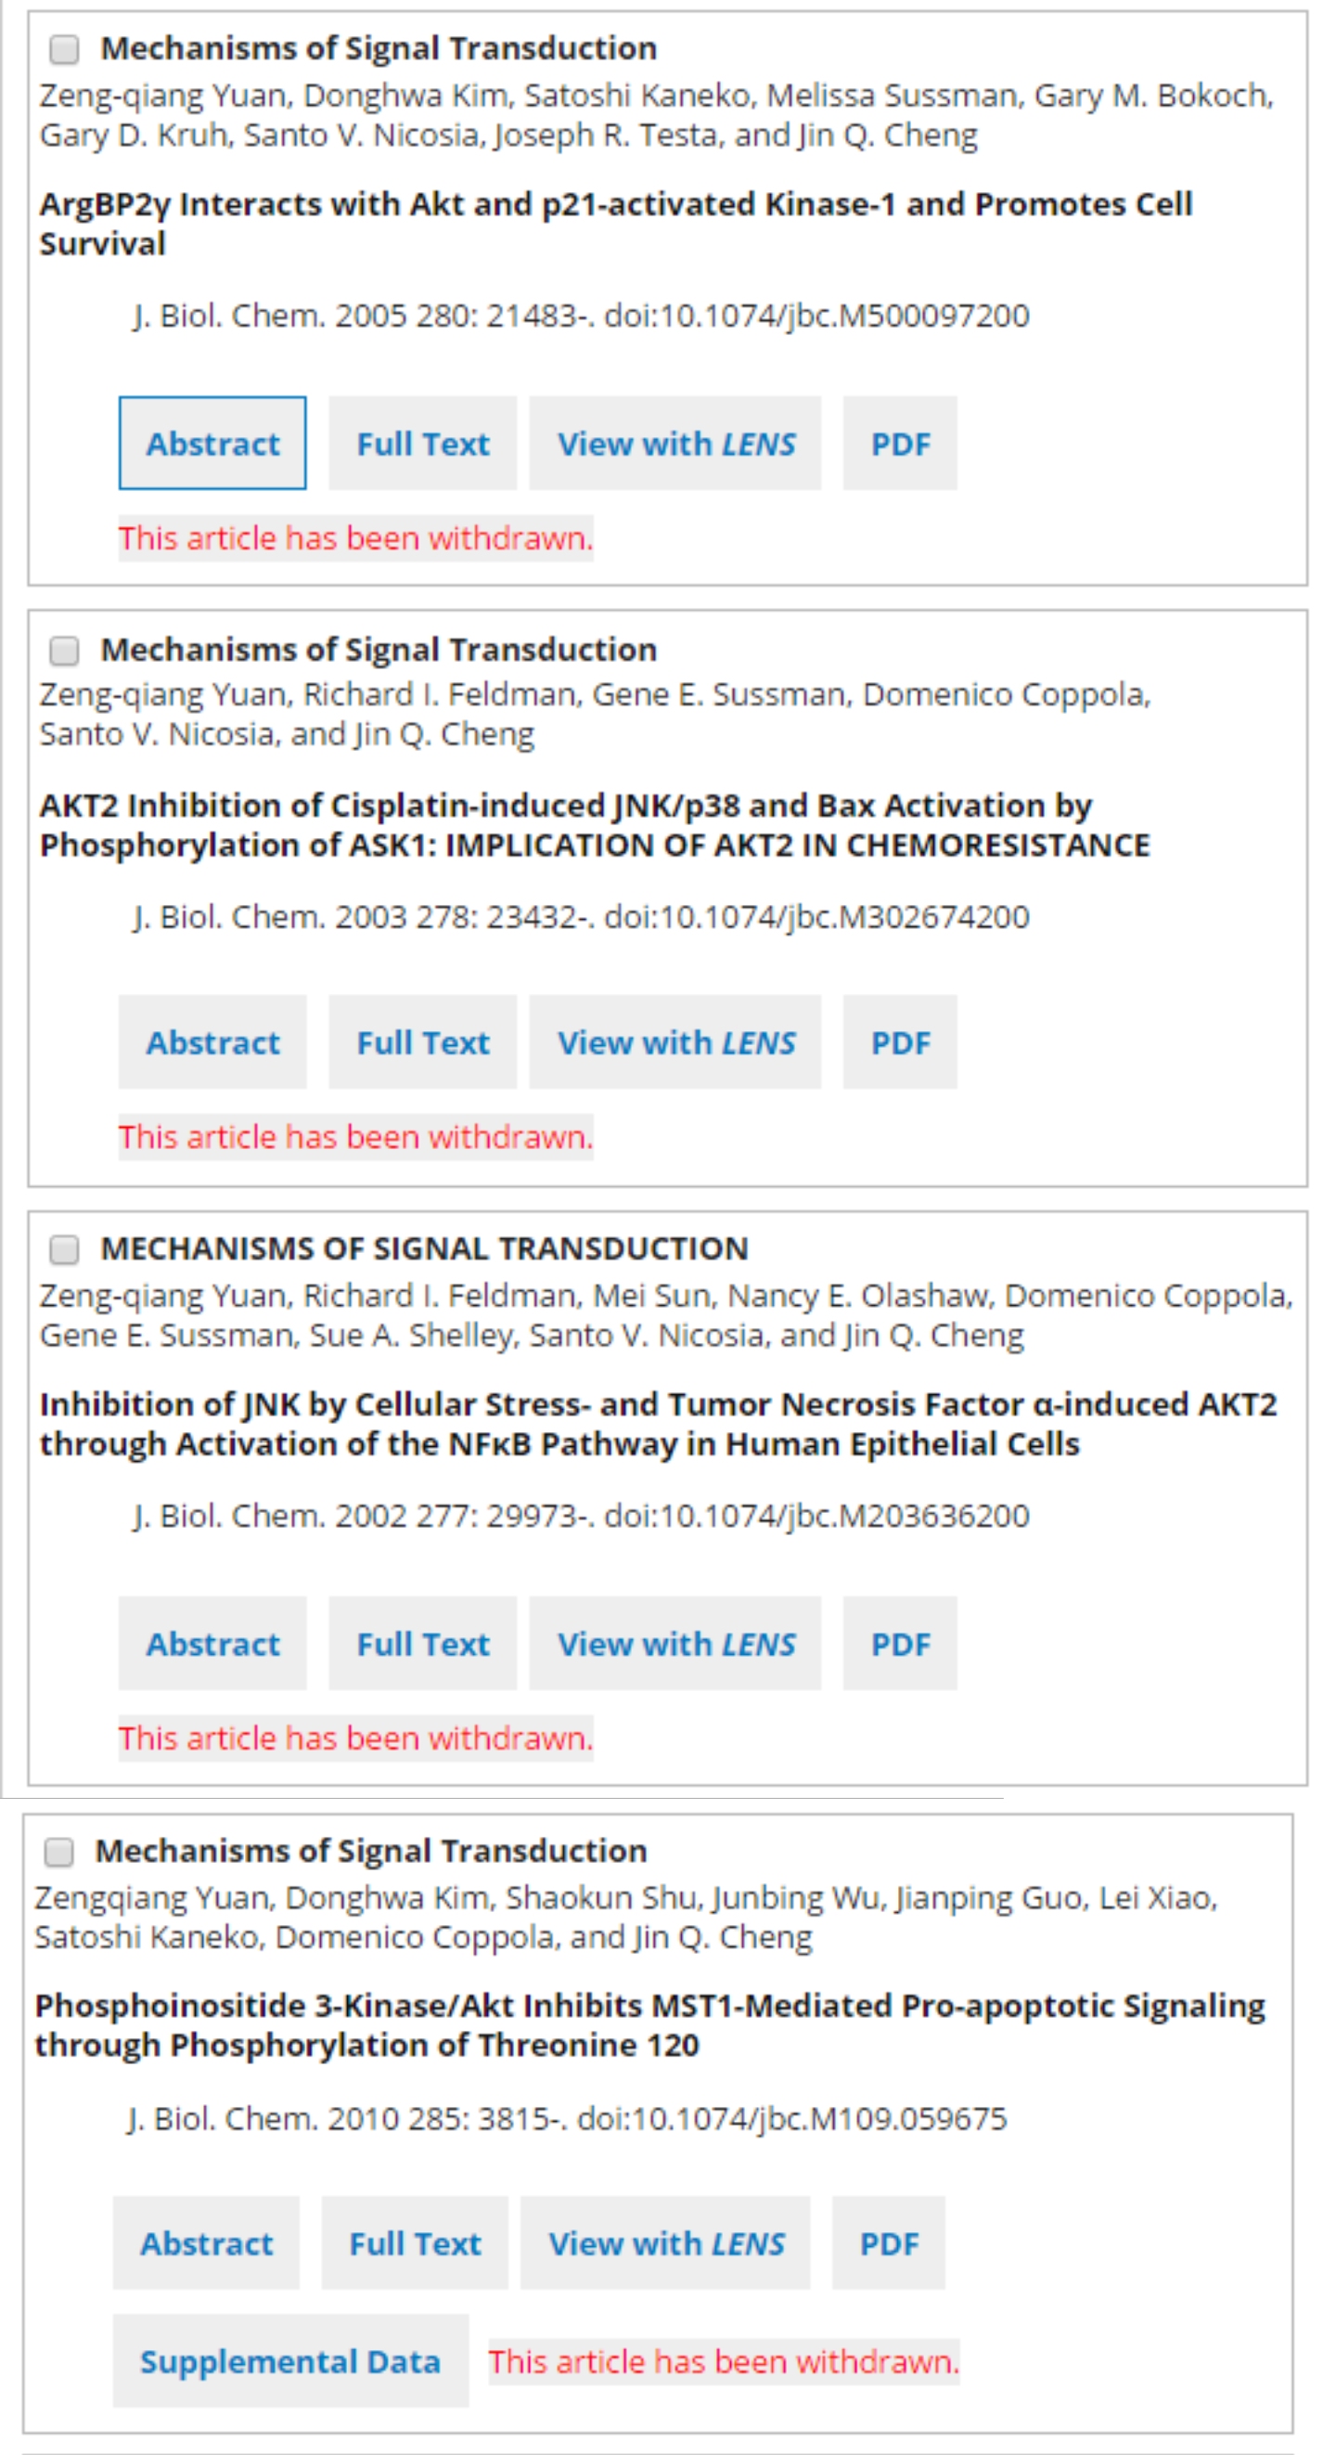Open Full Text of 2002 JNK article
1336x2455 pixels.
pyautogui.click(x=422, y=1643)
